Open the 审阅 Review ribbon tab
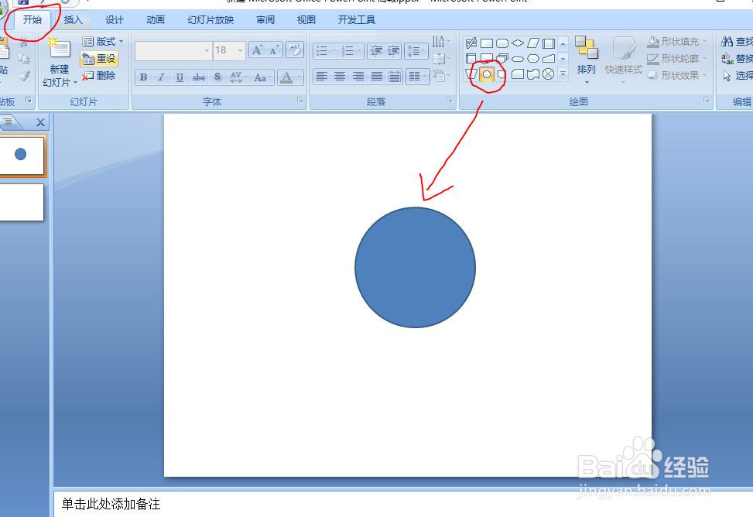The image size is (753, 517). (x=265, y=19)
